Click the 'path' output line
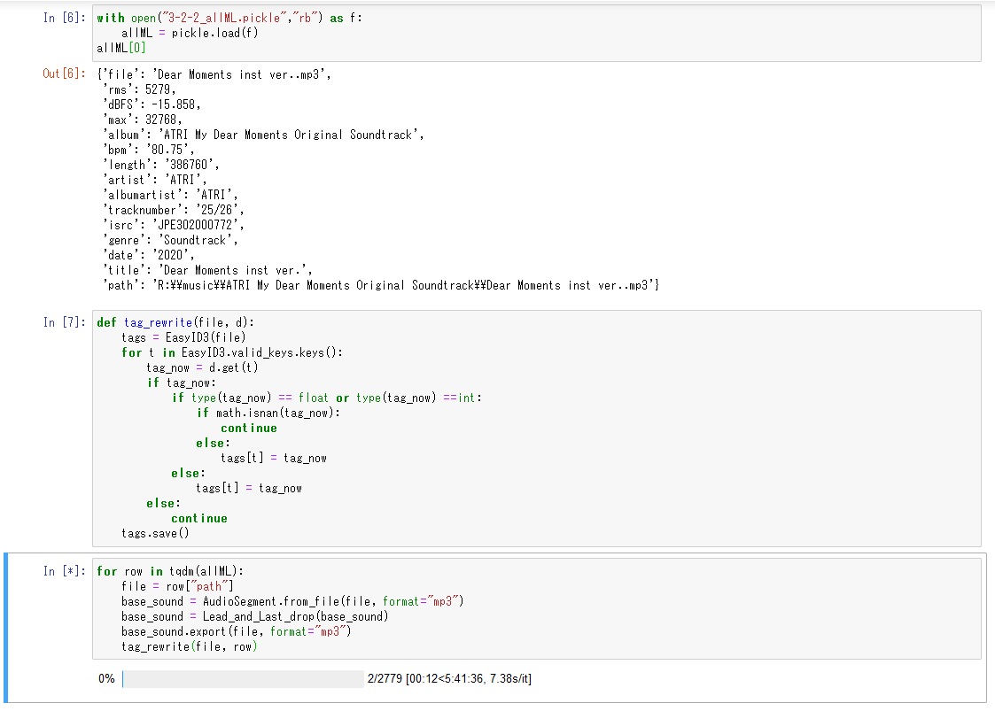The height and width of the screenshot is (711, 995). [381, 285]
